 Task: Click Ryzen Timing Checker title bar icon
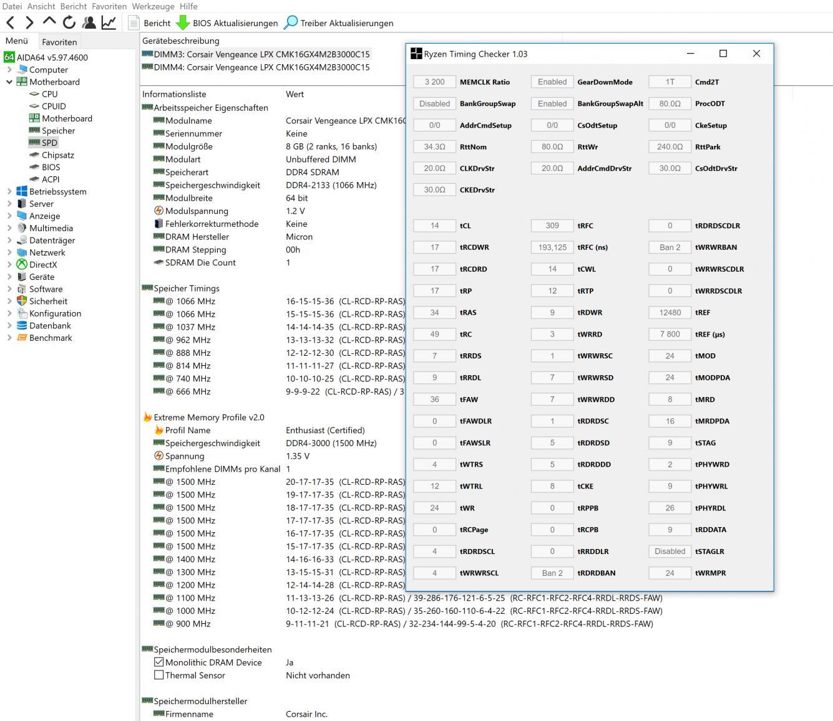coord(416,54)
